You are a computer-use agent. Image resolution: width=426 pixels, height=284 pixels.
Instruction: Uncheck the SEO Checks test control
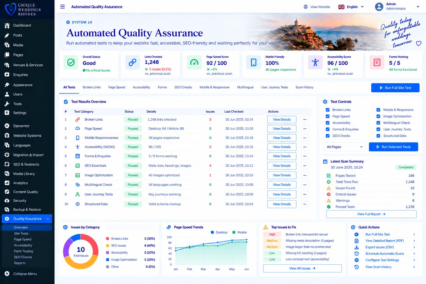pyautogui.click(x=328, y=136)
